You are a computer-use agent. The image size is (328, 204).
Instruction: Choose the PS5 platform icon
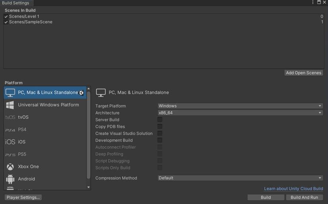(x=10, y=154)
